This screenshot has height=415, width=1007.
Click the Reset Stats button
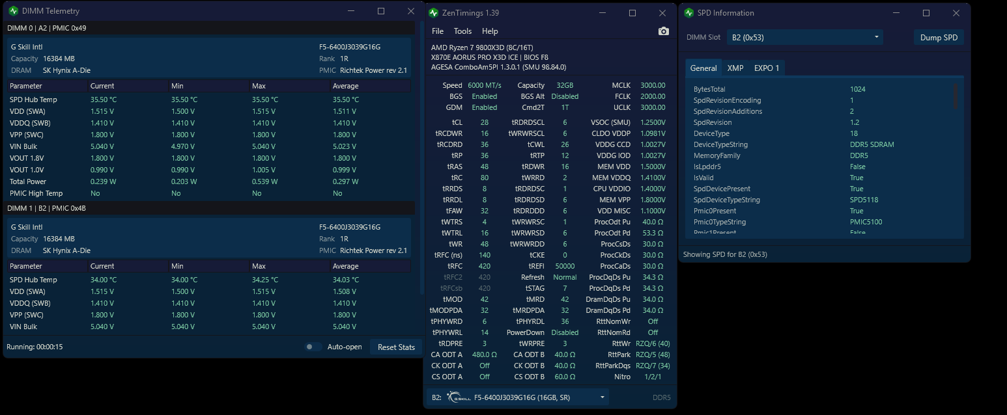tap(396, 347)
